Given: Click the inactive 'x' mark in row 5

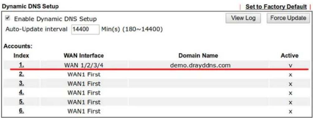Looking at the screenshot, I should [x=291, y=102].
